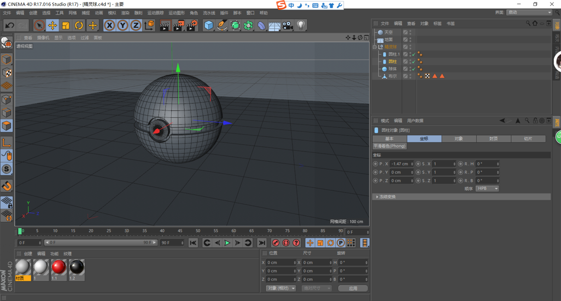Open the 界面 layout dropdown
This screenshot has height=301, width=561.
click(529, 13)
